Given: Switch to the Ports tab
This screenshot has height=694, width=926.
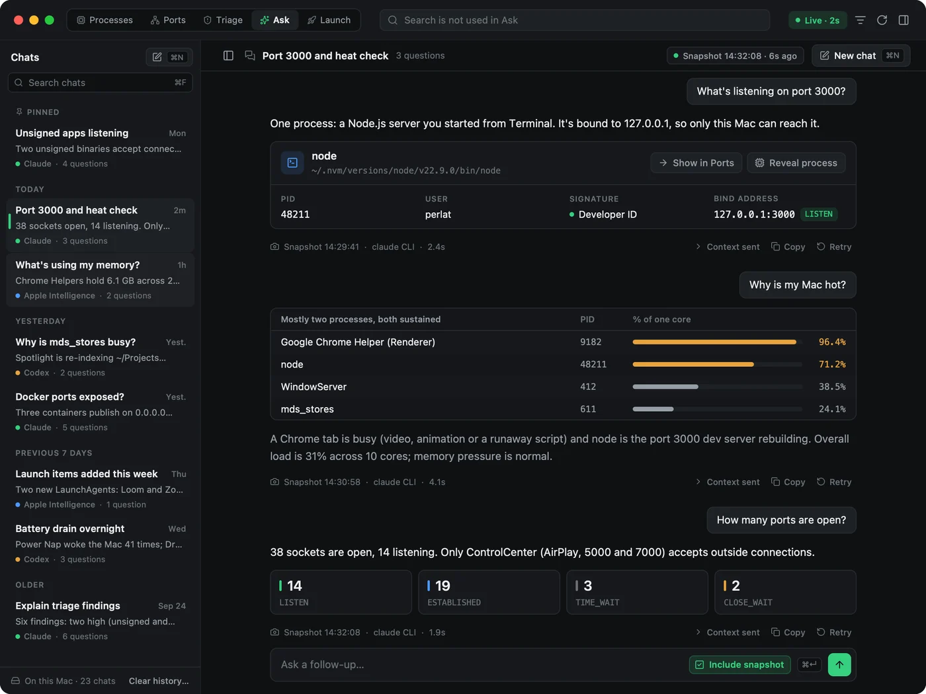Looking at the screenshot, I should pos(168,20).
